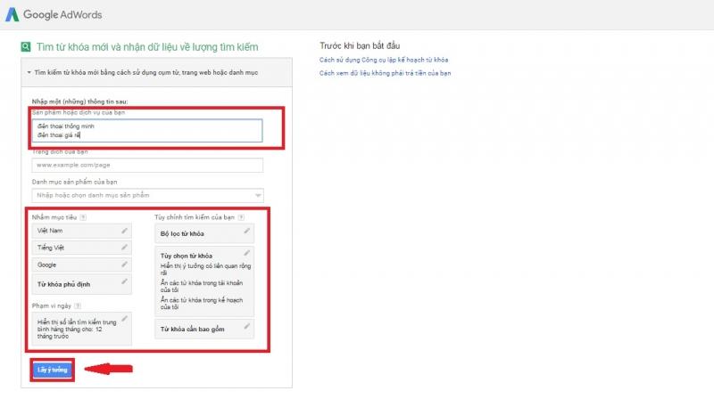
Task: Open the product category dropdown arrow
Action: (x=258, y=195)
